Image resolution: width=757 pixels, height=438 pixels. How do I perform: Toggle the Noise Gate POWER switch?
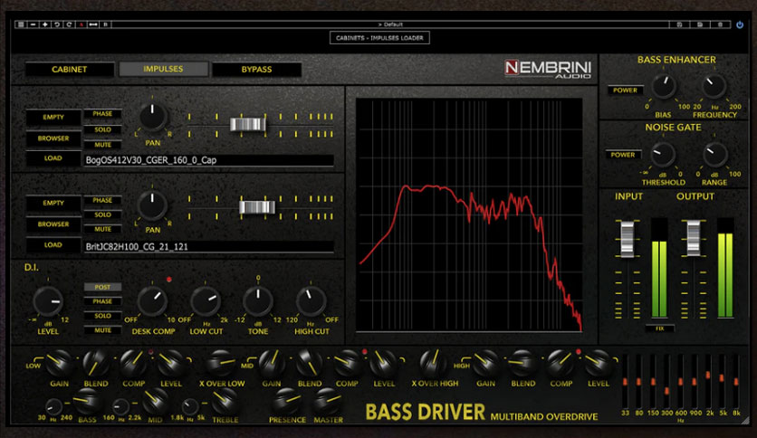point(623,155)
